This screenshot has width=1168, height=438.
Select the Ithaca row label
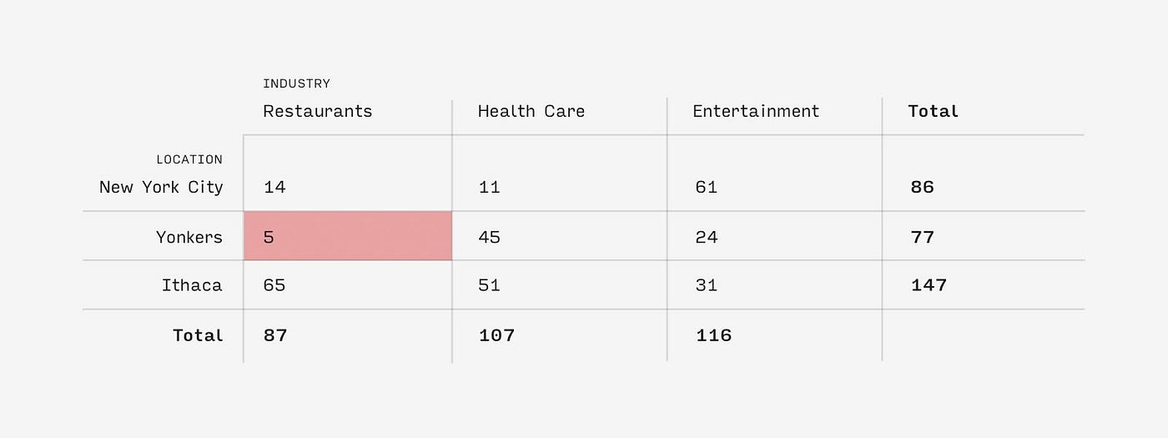point(192,285)
